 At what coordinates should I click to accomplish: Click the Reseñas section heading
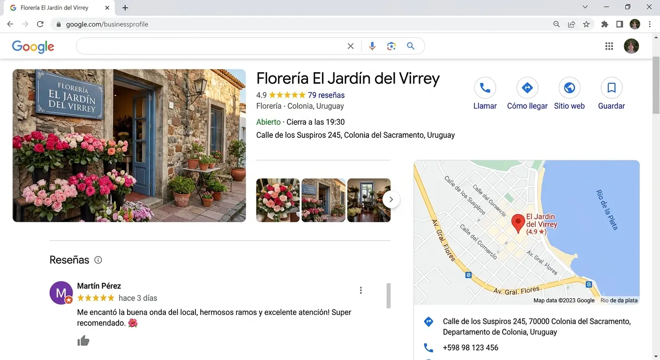click(x=69, y=260)
